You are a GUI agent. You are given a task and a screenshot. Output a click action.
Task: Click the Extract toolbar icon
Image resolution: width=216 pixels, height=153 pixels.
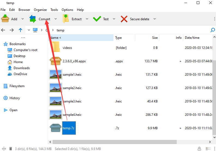[66, 19]
